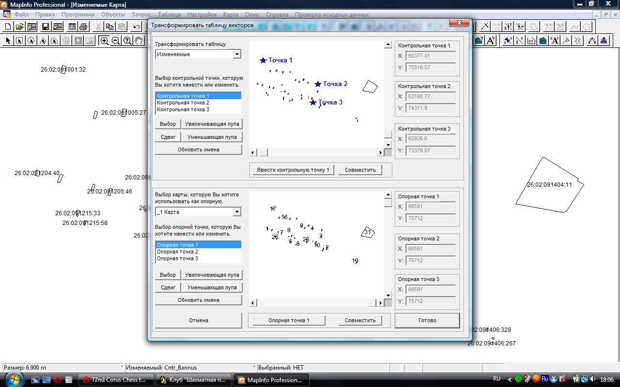620x387 pixels.
Task: Click the Open Workspace toolbar icon
Action: click(x=31, y=27)
